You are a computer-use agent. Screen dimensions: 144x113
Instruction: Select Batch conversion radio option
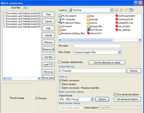tap(60, 80)
